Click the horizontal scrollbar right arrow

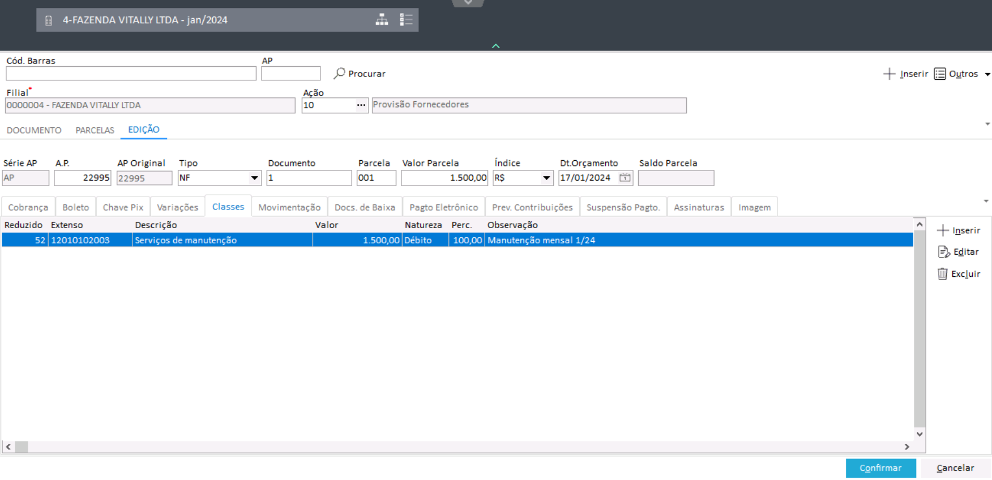click(x=907, y=447)
